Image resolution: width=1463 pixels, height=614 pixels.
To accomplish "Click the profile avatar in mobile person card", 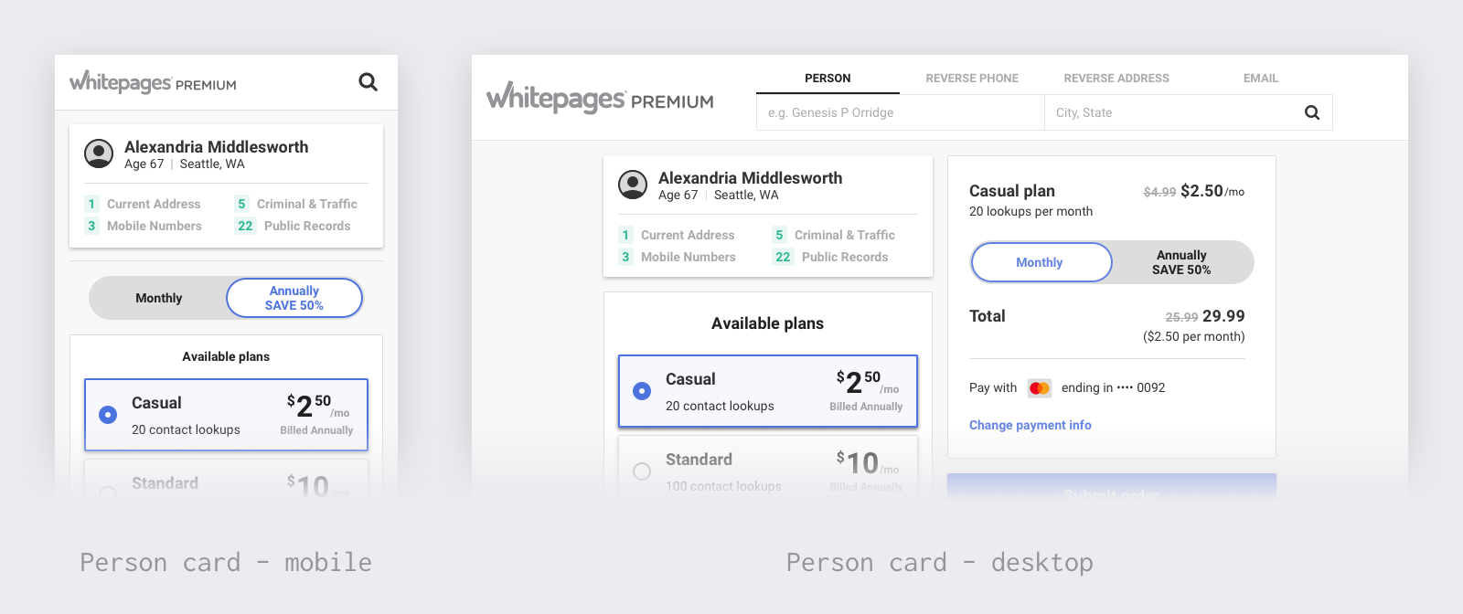I will click(99, 153).
